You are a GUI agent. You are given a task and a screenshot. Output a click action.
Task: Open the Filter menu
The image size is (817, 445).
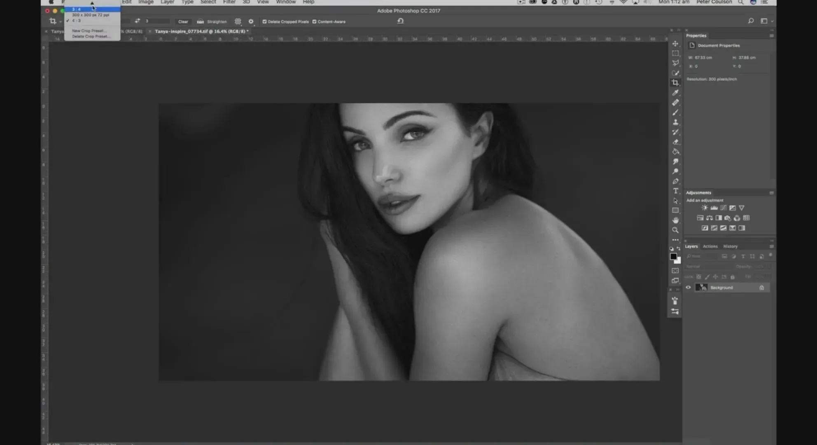[229, 2]
